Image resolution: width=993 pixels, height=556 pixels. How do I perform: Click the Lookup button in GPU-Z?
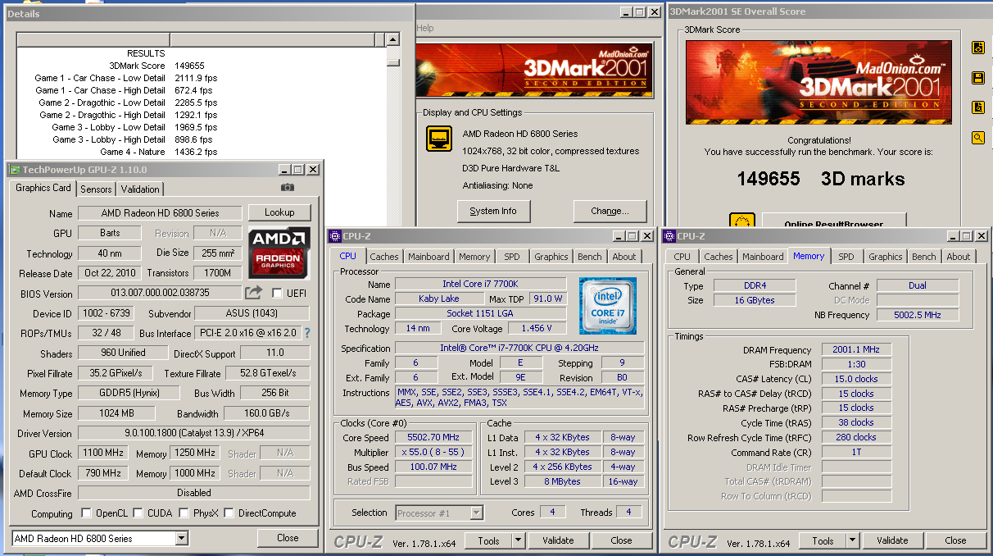(x=279, y=212)
